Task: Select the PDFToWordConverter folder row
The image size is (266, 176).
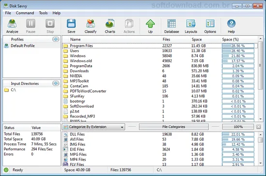Action: [160, 91]
